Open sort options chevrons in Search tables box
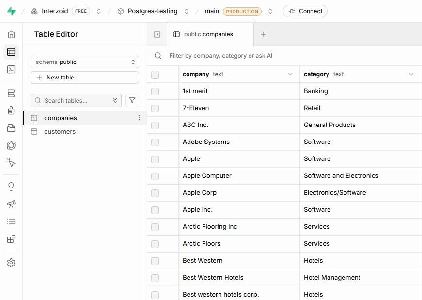This screenshot has width=422, height=300. [115, 100]
